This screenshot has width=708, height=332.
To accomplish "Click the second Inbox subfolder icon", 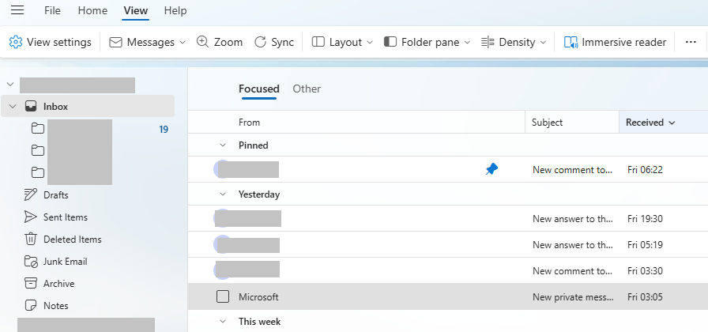I will pyautogui.click(x=38, y=151).
